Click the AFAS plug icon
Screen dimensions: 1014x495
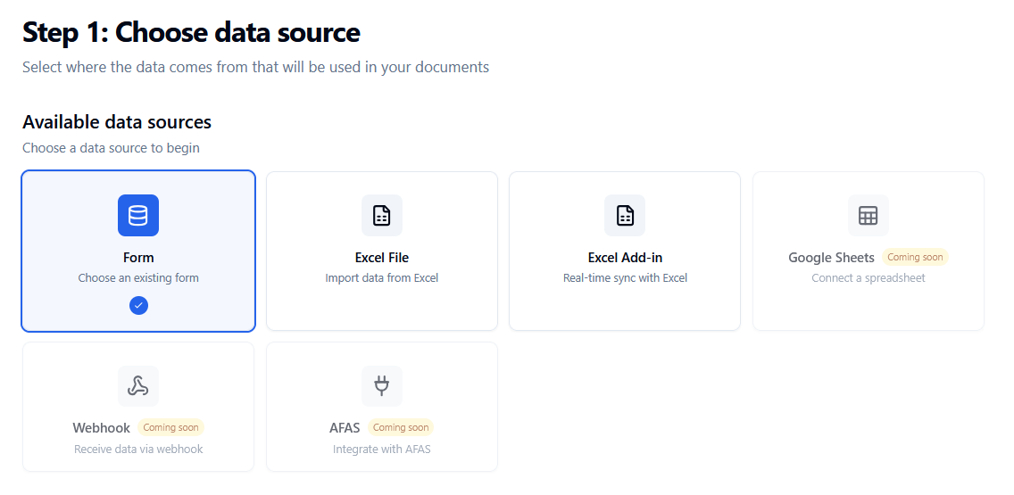tap(382, 386)
